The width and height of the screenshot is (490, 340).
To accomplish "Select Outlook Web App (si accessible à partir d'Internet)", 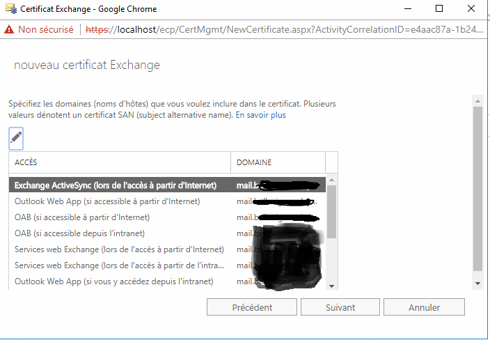I will pyautogui.click(x=167, y=201).
